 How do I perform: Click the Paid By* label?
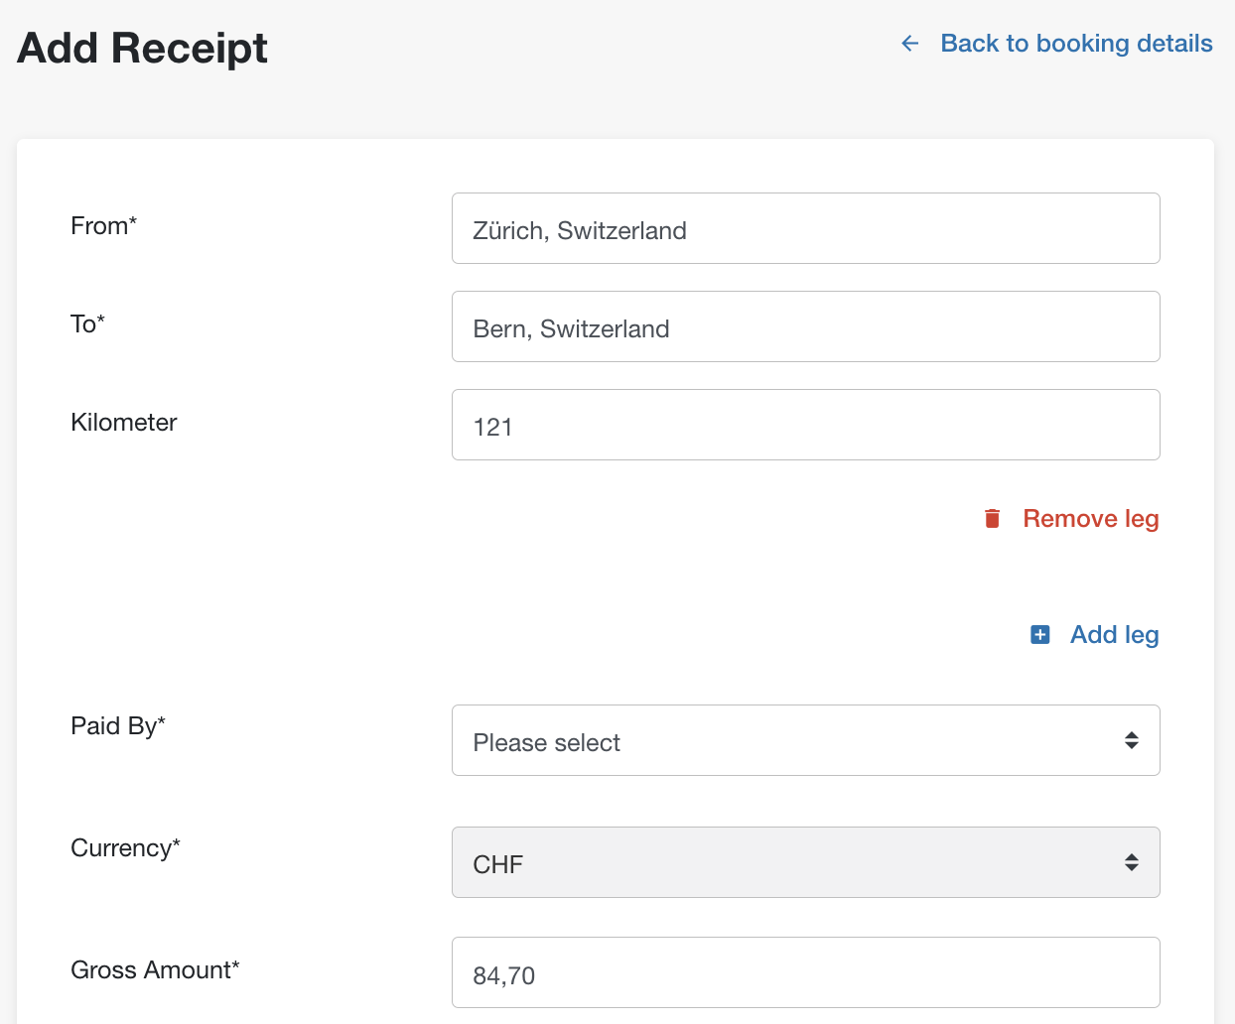pos(117,726)
